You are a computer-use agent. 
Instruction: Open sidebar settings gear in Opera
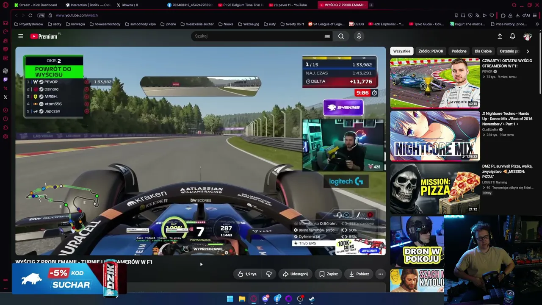point(6,136)
